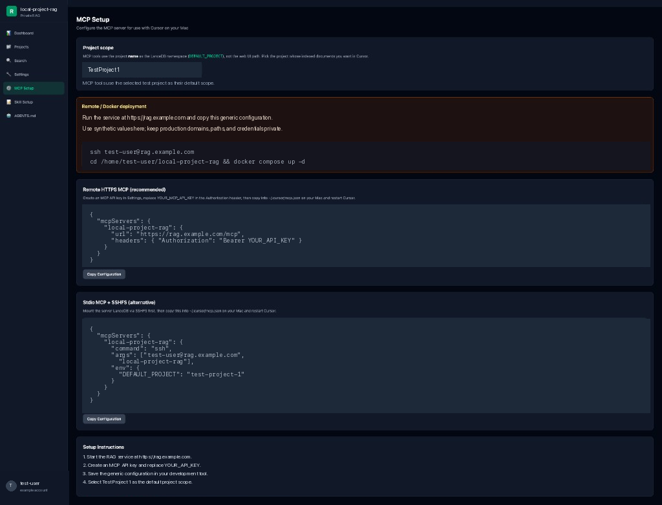Click the MCP Setup gear icon
The height and width of the screenshot is (505, 662).
pos(8,88)
